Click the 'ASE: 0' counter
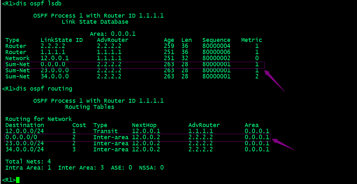The width and height of the screenshot is (357, 184). tap(121, 168)
